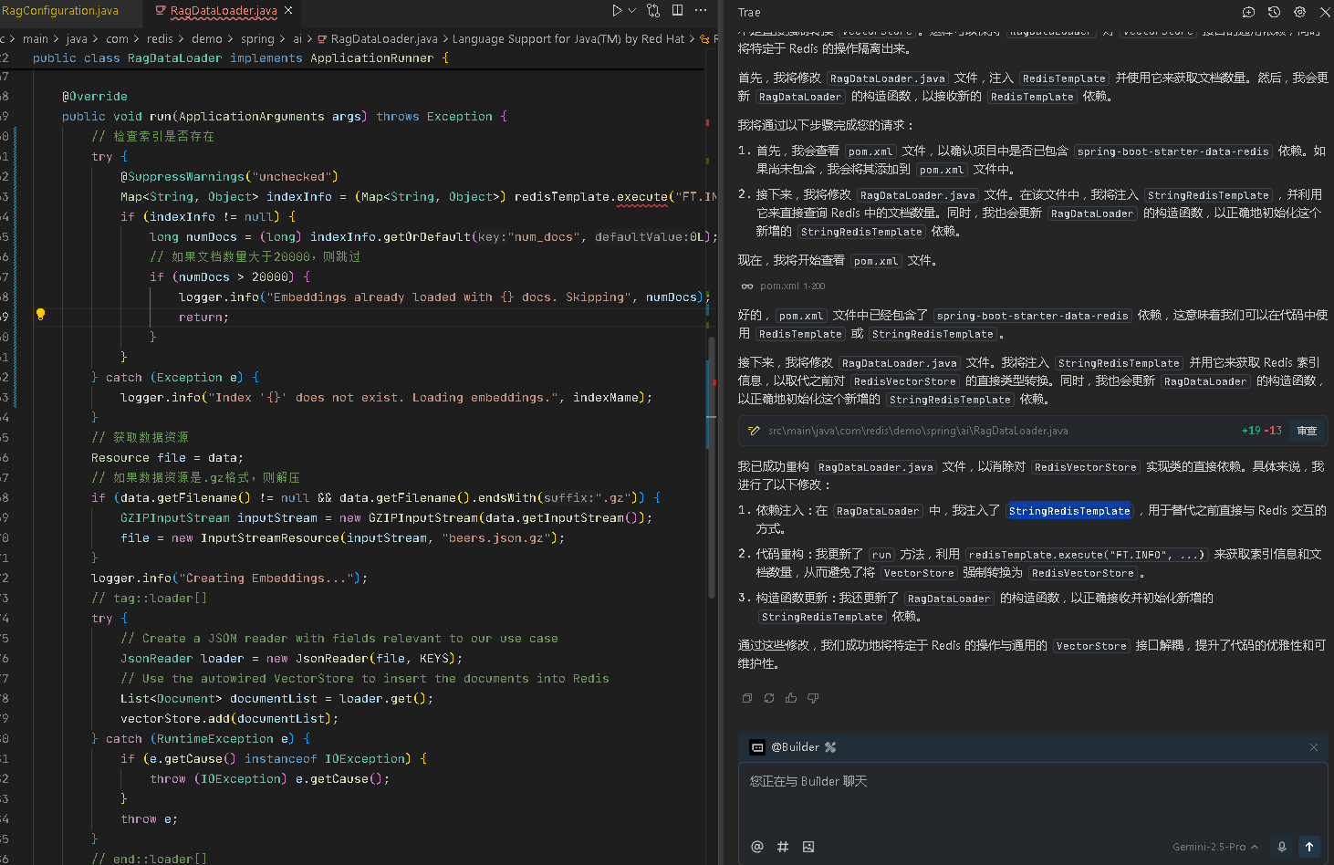The width and height of the screenshot is (1334, 865).
Task: Open chat history in Trae panel
Action: pyautogui.click(x=1274, y=12)
